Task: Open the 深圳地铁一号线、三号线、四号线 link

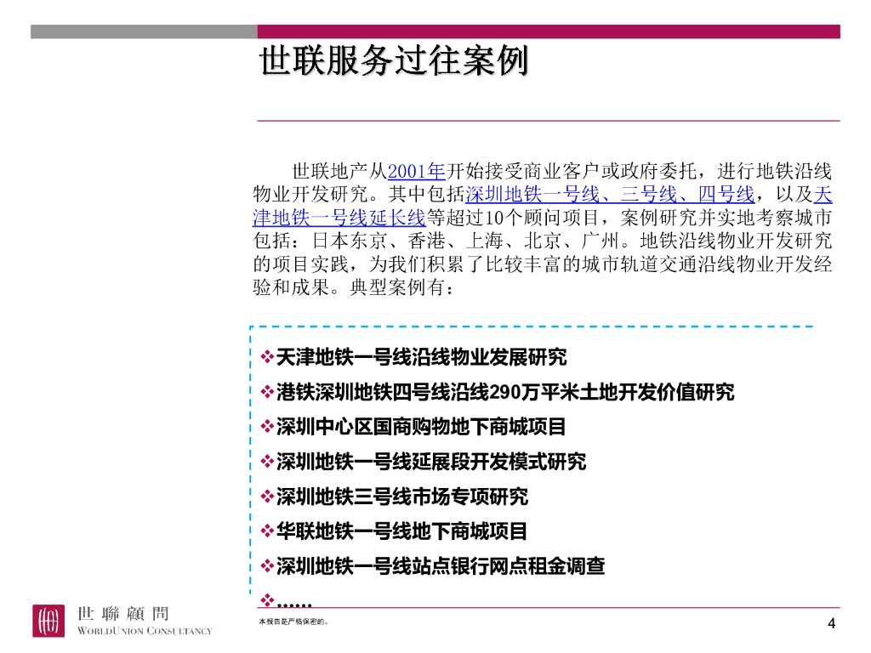Action: 610,195
